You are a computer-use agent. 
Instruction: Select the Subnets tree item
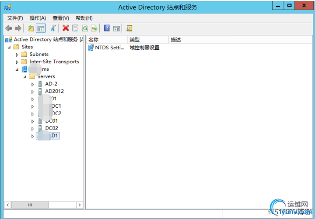point(39,54)
